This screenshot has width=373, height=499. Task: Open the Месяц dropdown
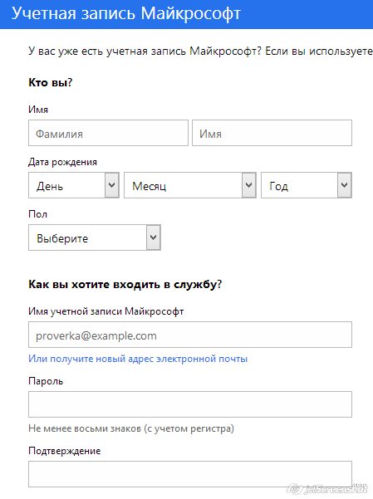pyautogui.click(x=190, y=185)
